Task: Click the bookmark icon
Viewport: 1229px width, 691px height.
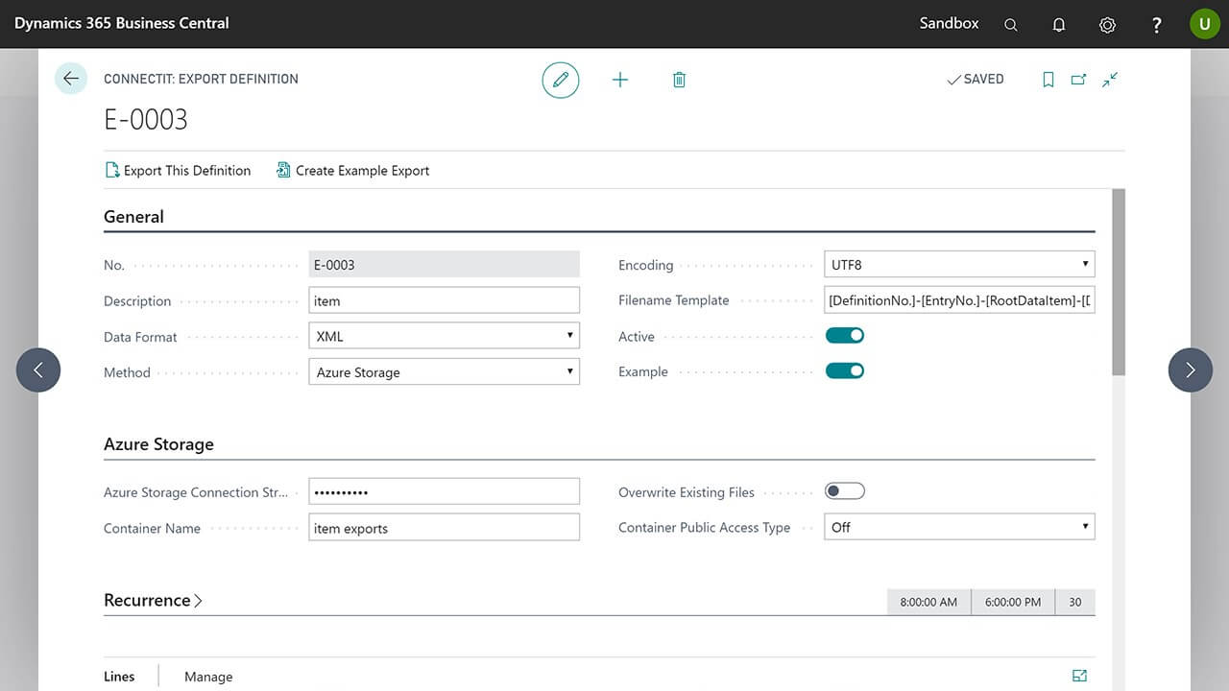Action: [x=1048, y=80]
